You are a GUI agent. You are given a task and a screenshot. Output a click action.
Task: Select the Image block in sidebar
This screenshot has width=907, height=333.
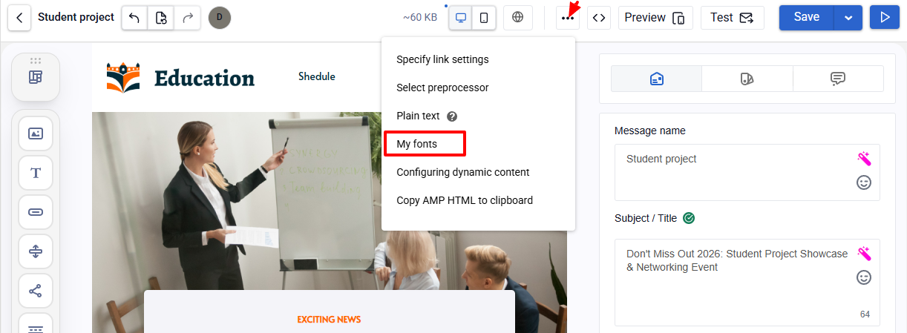(x=36, y=133)
